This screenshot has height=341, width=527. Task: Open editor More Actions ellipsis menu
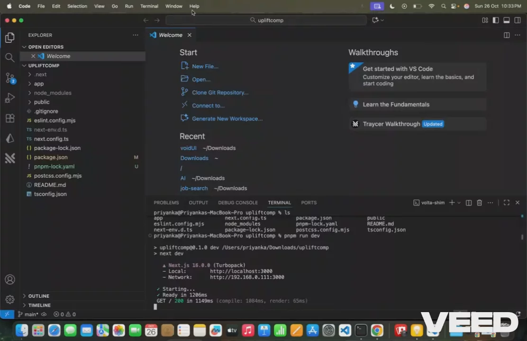coord(517,35)
